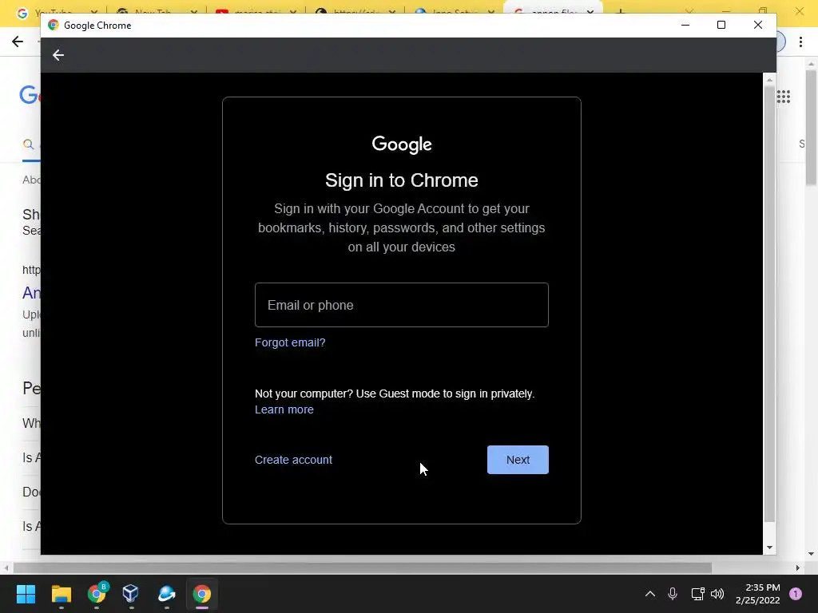Open File Explorer from the taskbar
Screen dimensions: 818x613
(x=61, y=594)
